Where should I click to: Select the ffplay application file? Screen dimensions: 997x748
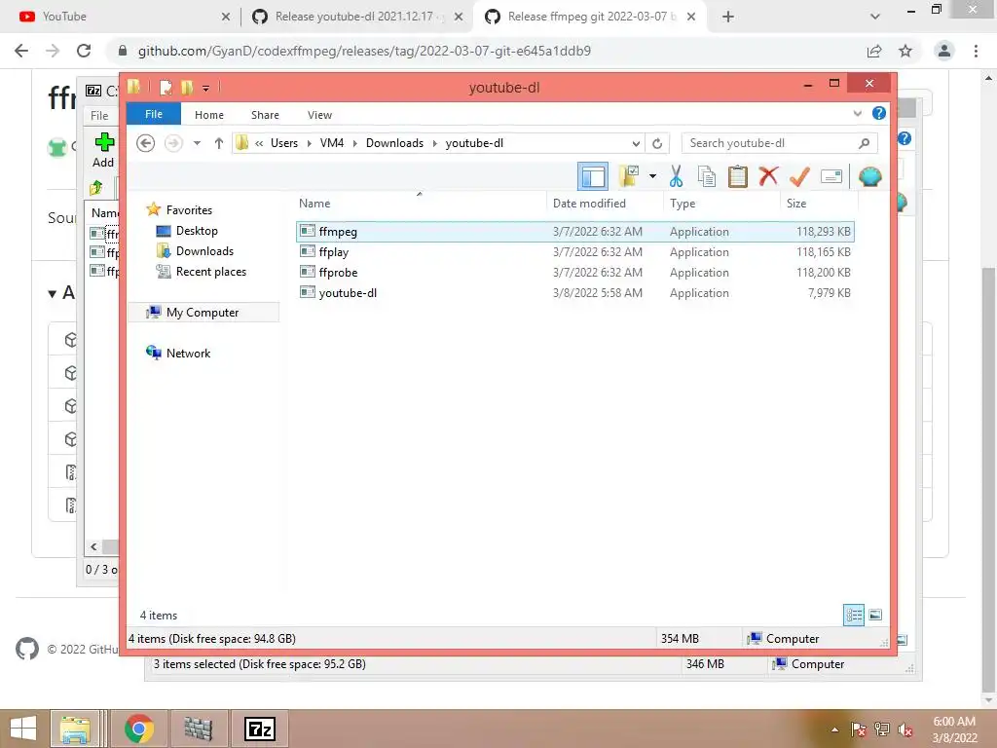coord(574,252)
